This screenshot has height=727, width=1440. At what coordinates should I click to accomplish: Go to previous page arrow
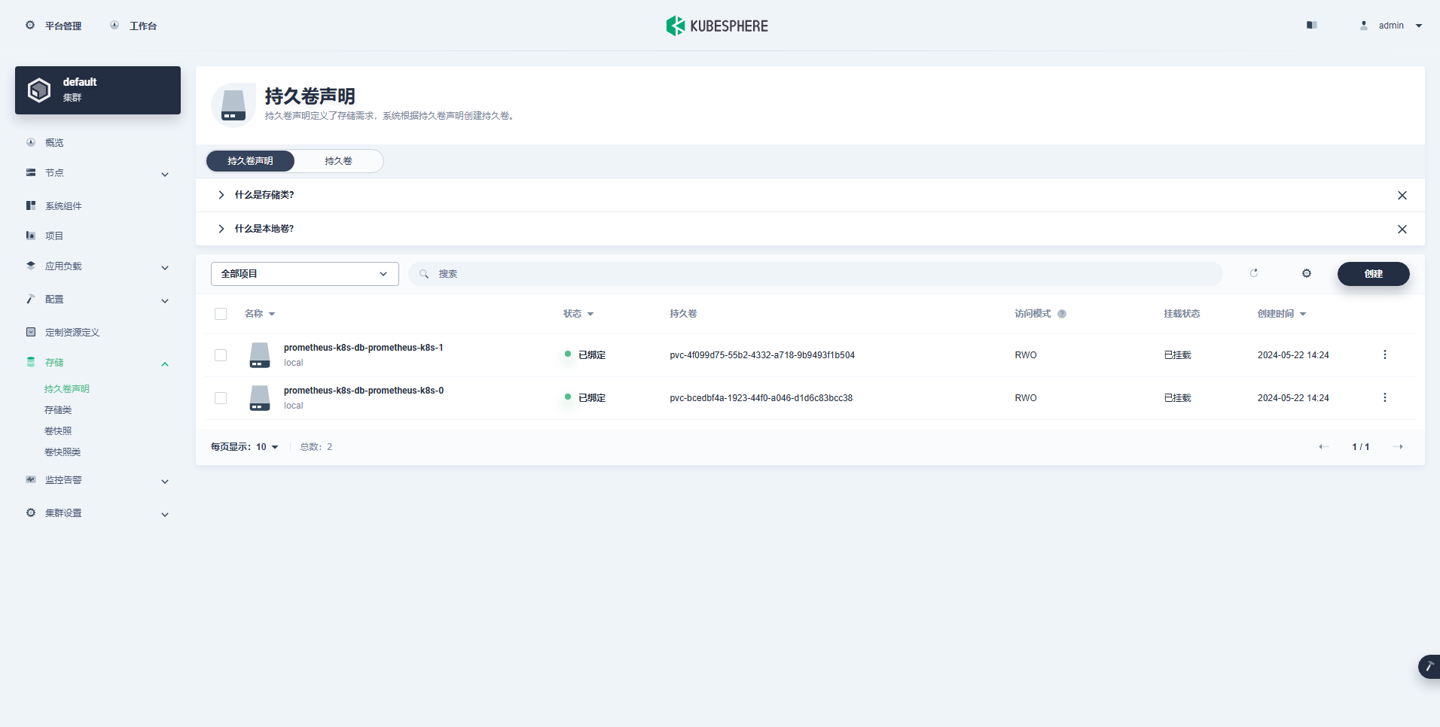click(1323, 447)
